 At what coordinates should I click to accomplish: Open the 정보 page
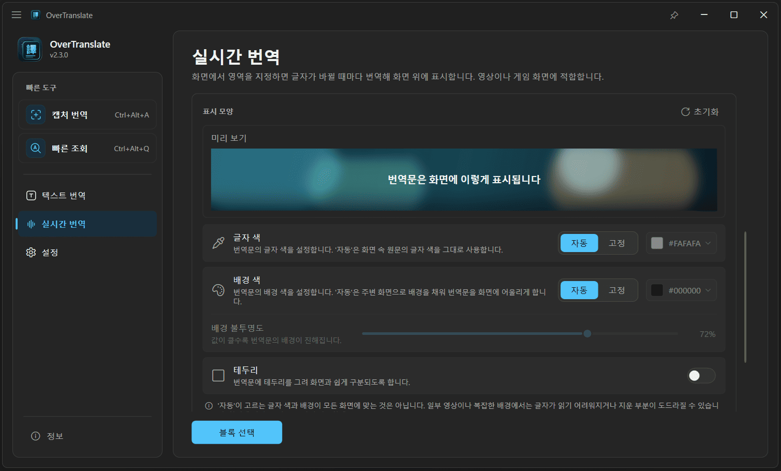(x=87, y=436)
